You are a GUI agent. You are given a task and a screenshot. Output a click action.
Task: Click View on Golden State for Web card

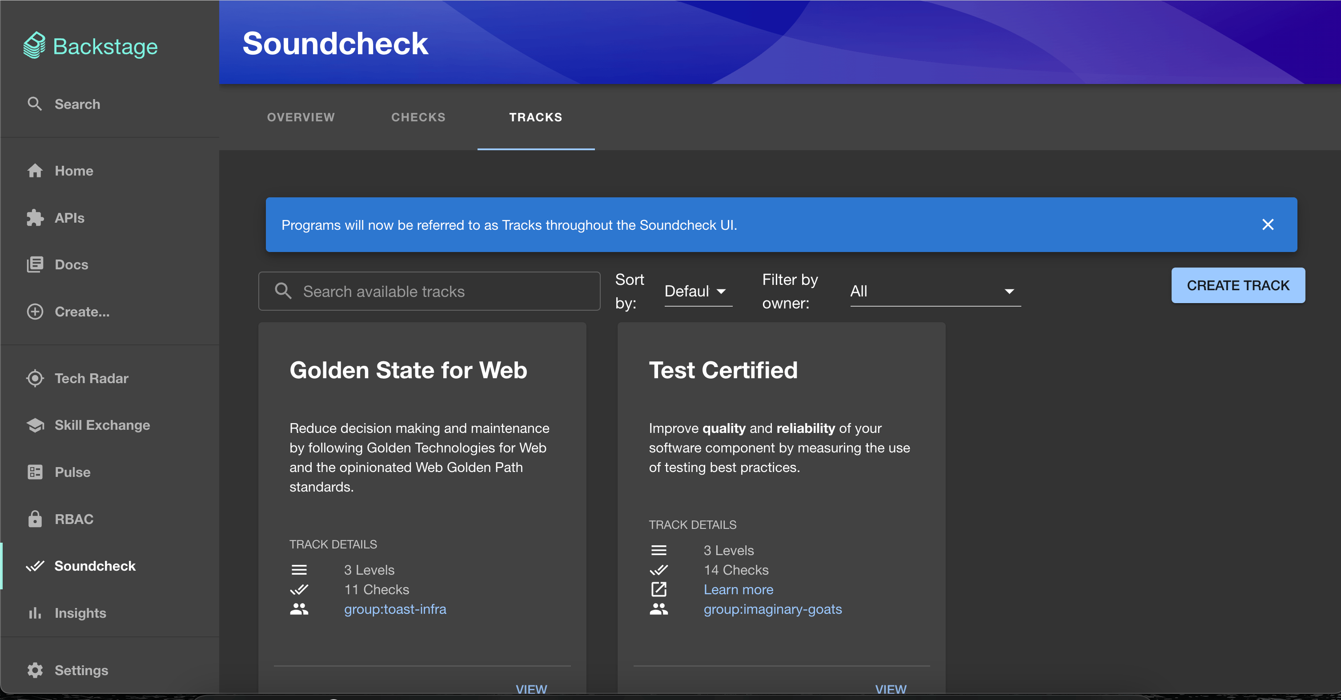point(531,688)
